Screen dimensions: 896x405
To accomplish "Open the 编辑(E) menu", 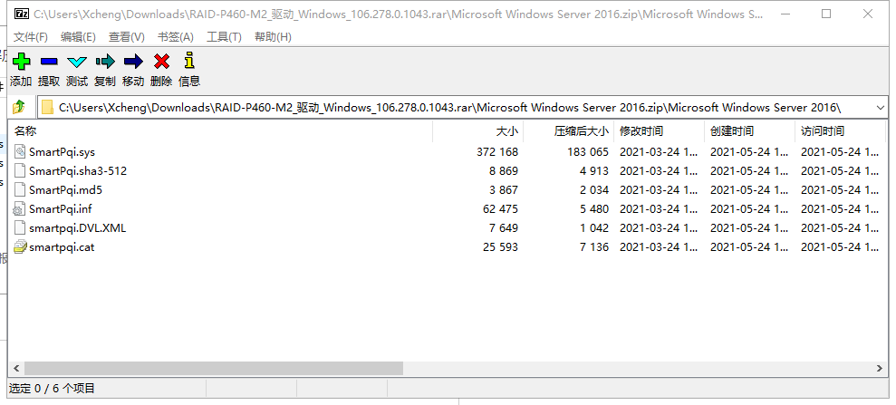I will click(x=78, y=37).
